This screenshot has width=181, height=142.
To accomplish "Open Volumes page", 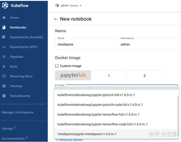I will (16, 86).
